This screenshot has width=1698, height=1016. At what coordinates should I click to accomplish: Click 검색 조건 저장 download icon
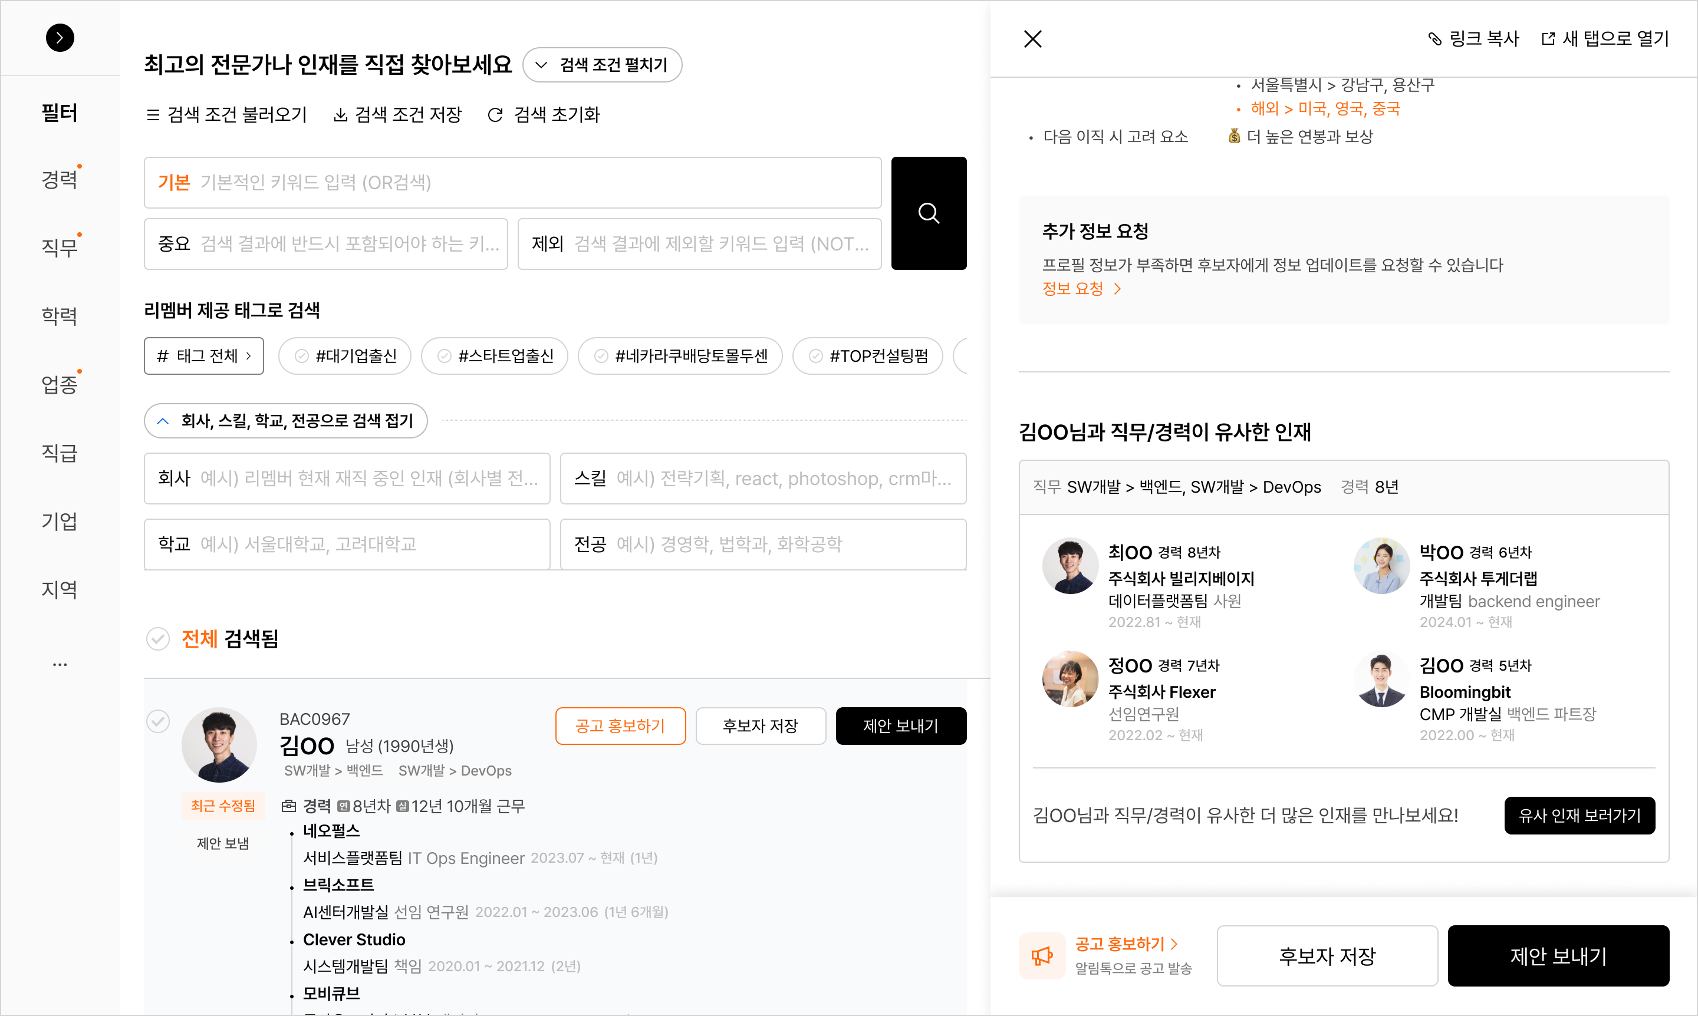[340, 115]
